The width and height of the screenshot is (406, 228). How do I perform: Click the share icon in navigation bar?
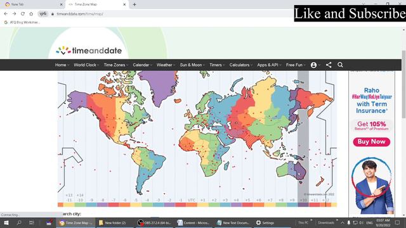(x=329, y=65)
